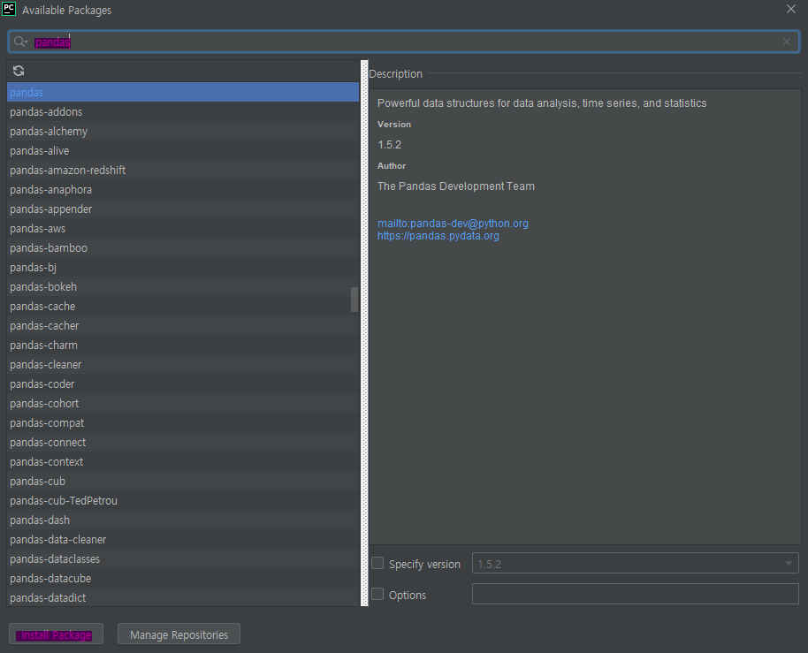808x653 pixels.
Task: Select pandas-anaphora package
Action: (x=183, y=189)
